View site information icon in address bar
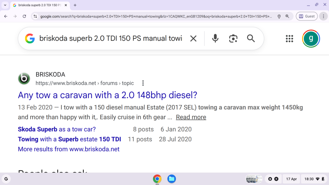The image size is (329, 185). pos(35,16)
